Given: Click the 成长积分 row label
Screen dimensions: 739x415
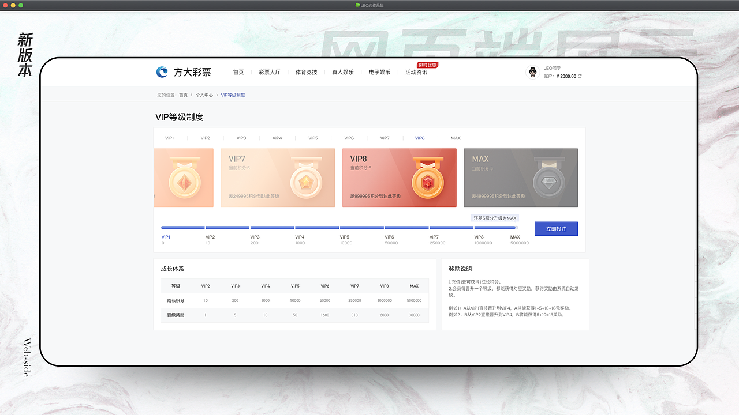Looking at the screenshot, I should pos(176,301).
